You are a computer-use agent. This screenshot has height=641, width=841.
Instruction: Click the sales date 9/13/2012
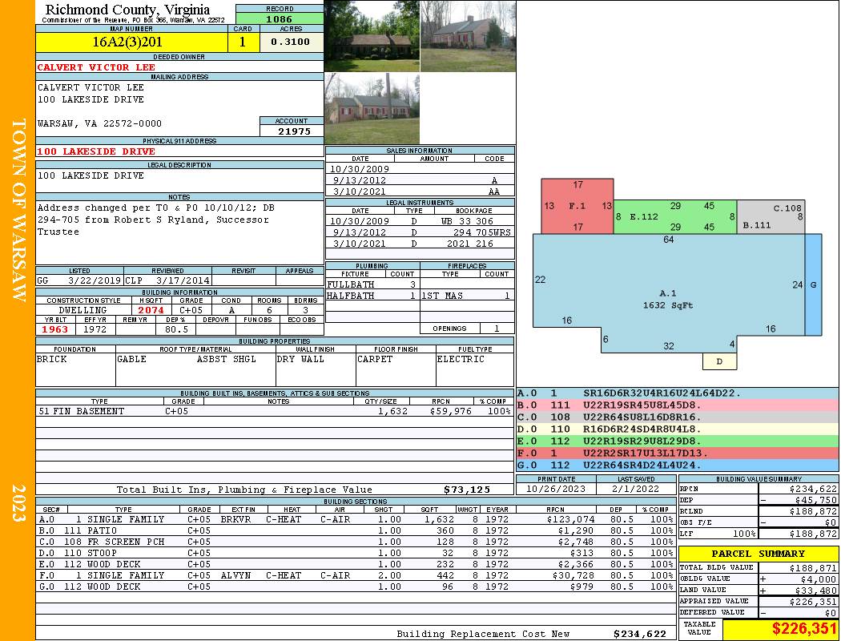pyautogui.click(x=360, y=180)
